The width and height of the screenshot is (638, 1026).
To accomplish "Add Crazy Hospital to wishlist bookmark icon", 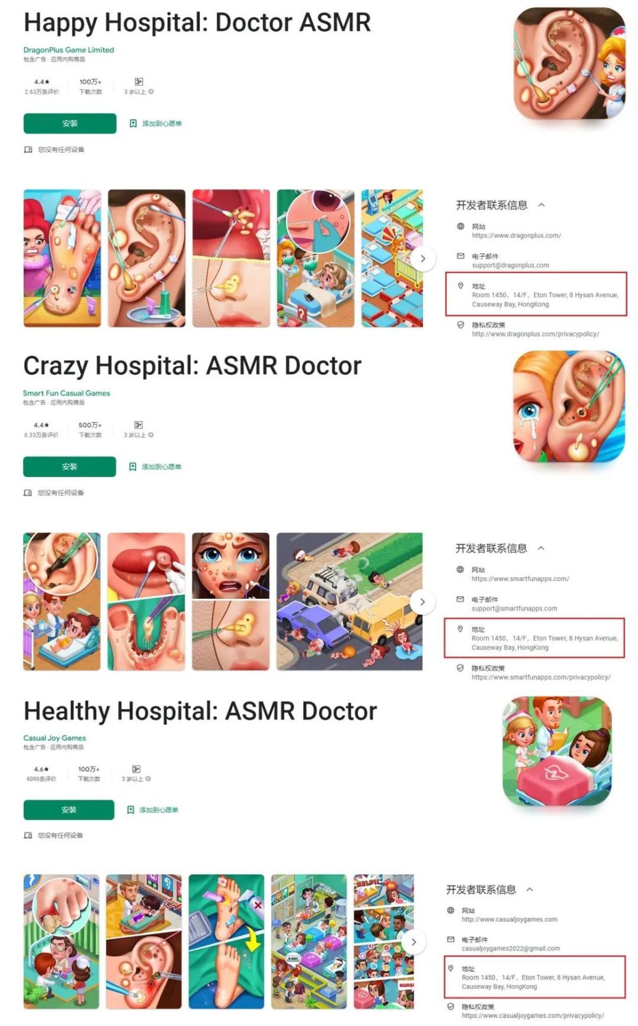I will click(133, 467).
